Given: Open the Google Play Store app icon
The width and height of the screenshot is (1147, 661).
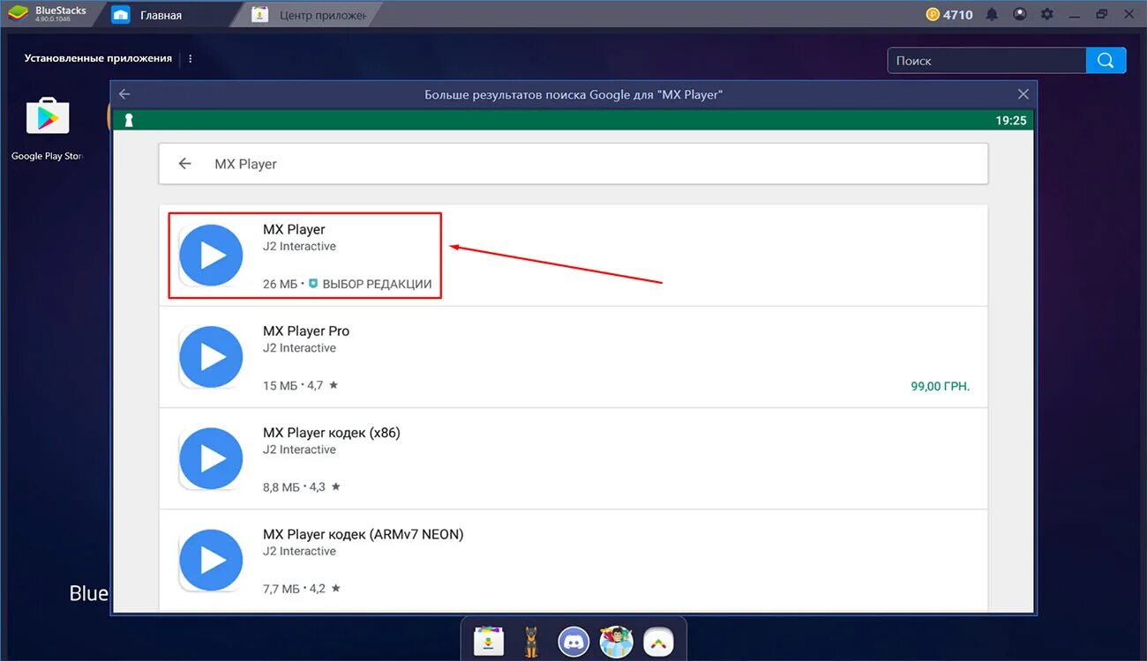Looking at the screenshot, I should click(48, 116).
